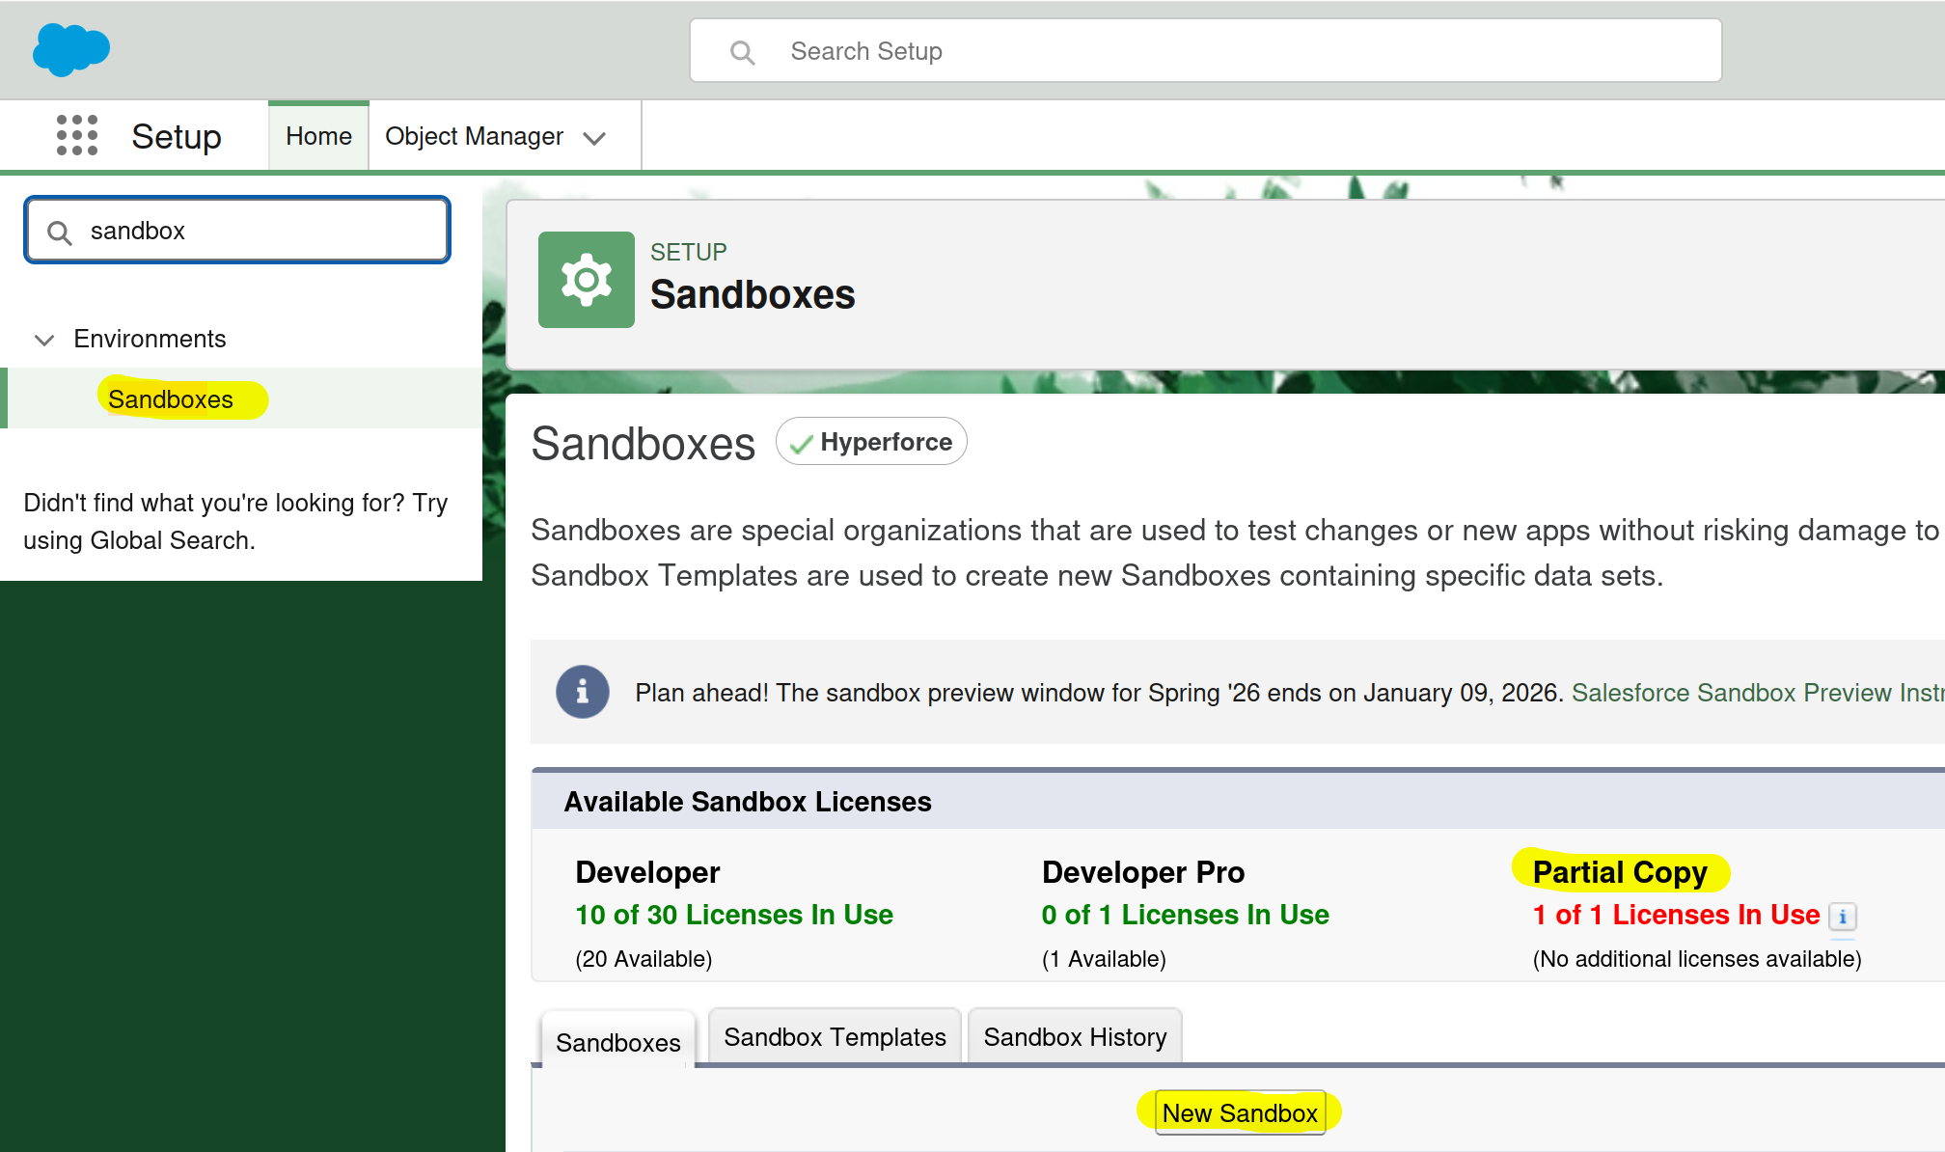This screenshot has width=1945, height=1152.
Task: Click the Setup gear icon beside Sandboxes header
Action: [x=586, y=279]
